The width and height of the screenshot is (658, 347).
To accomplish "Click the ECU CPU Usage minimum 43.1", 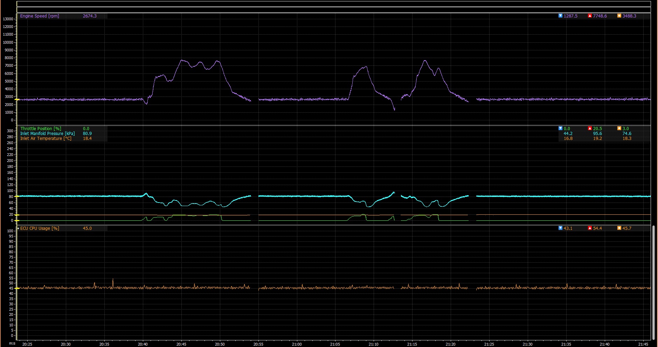I will pos(568,228).
